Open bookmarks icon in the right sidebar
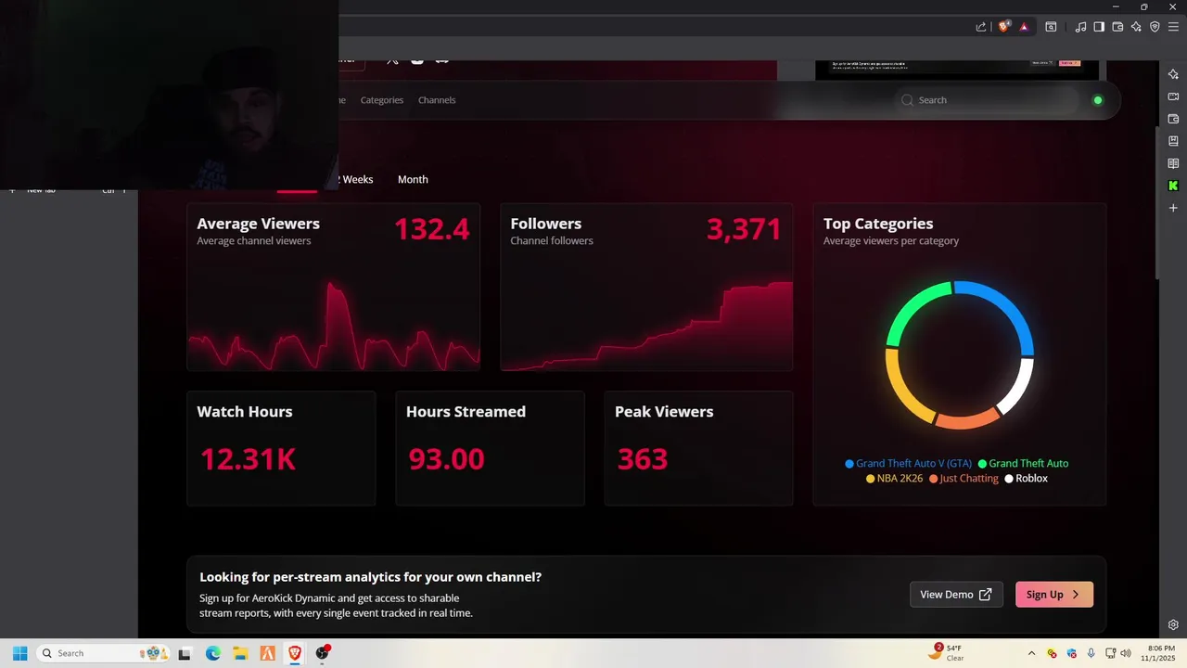 click(x=1173, y=141)
